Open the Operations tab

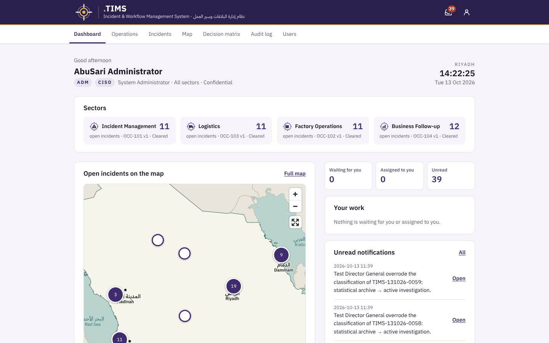[x=125, y=34]
